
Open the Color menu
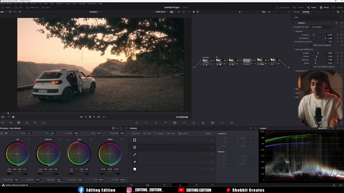click(x=75, y=4)
